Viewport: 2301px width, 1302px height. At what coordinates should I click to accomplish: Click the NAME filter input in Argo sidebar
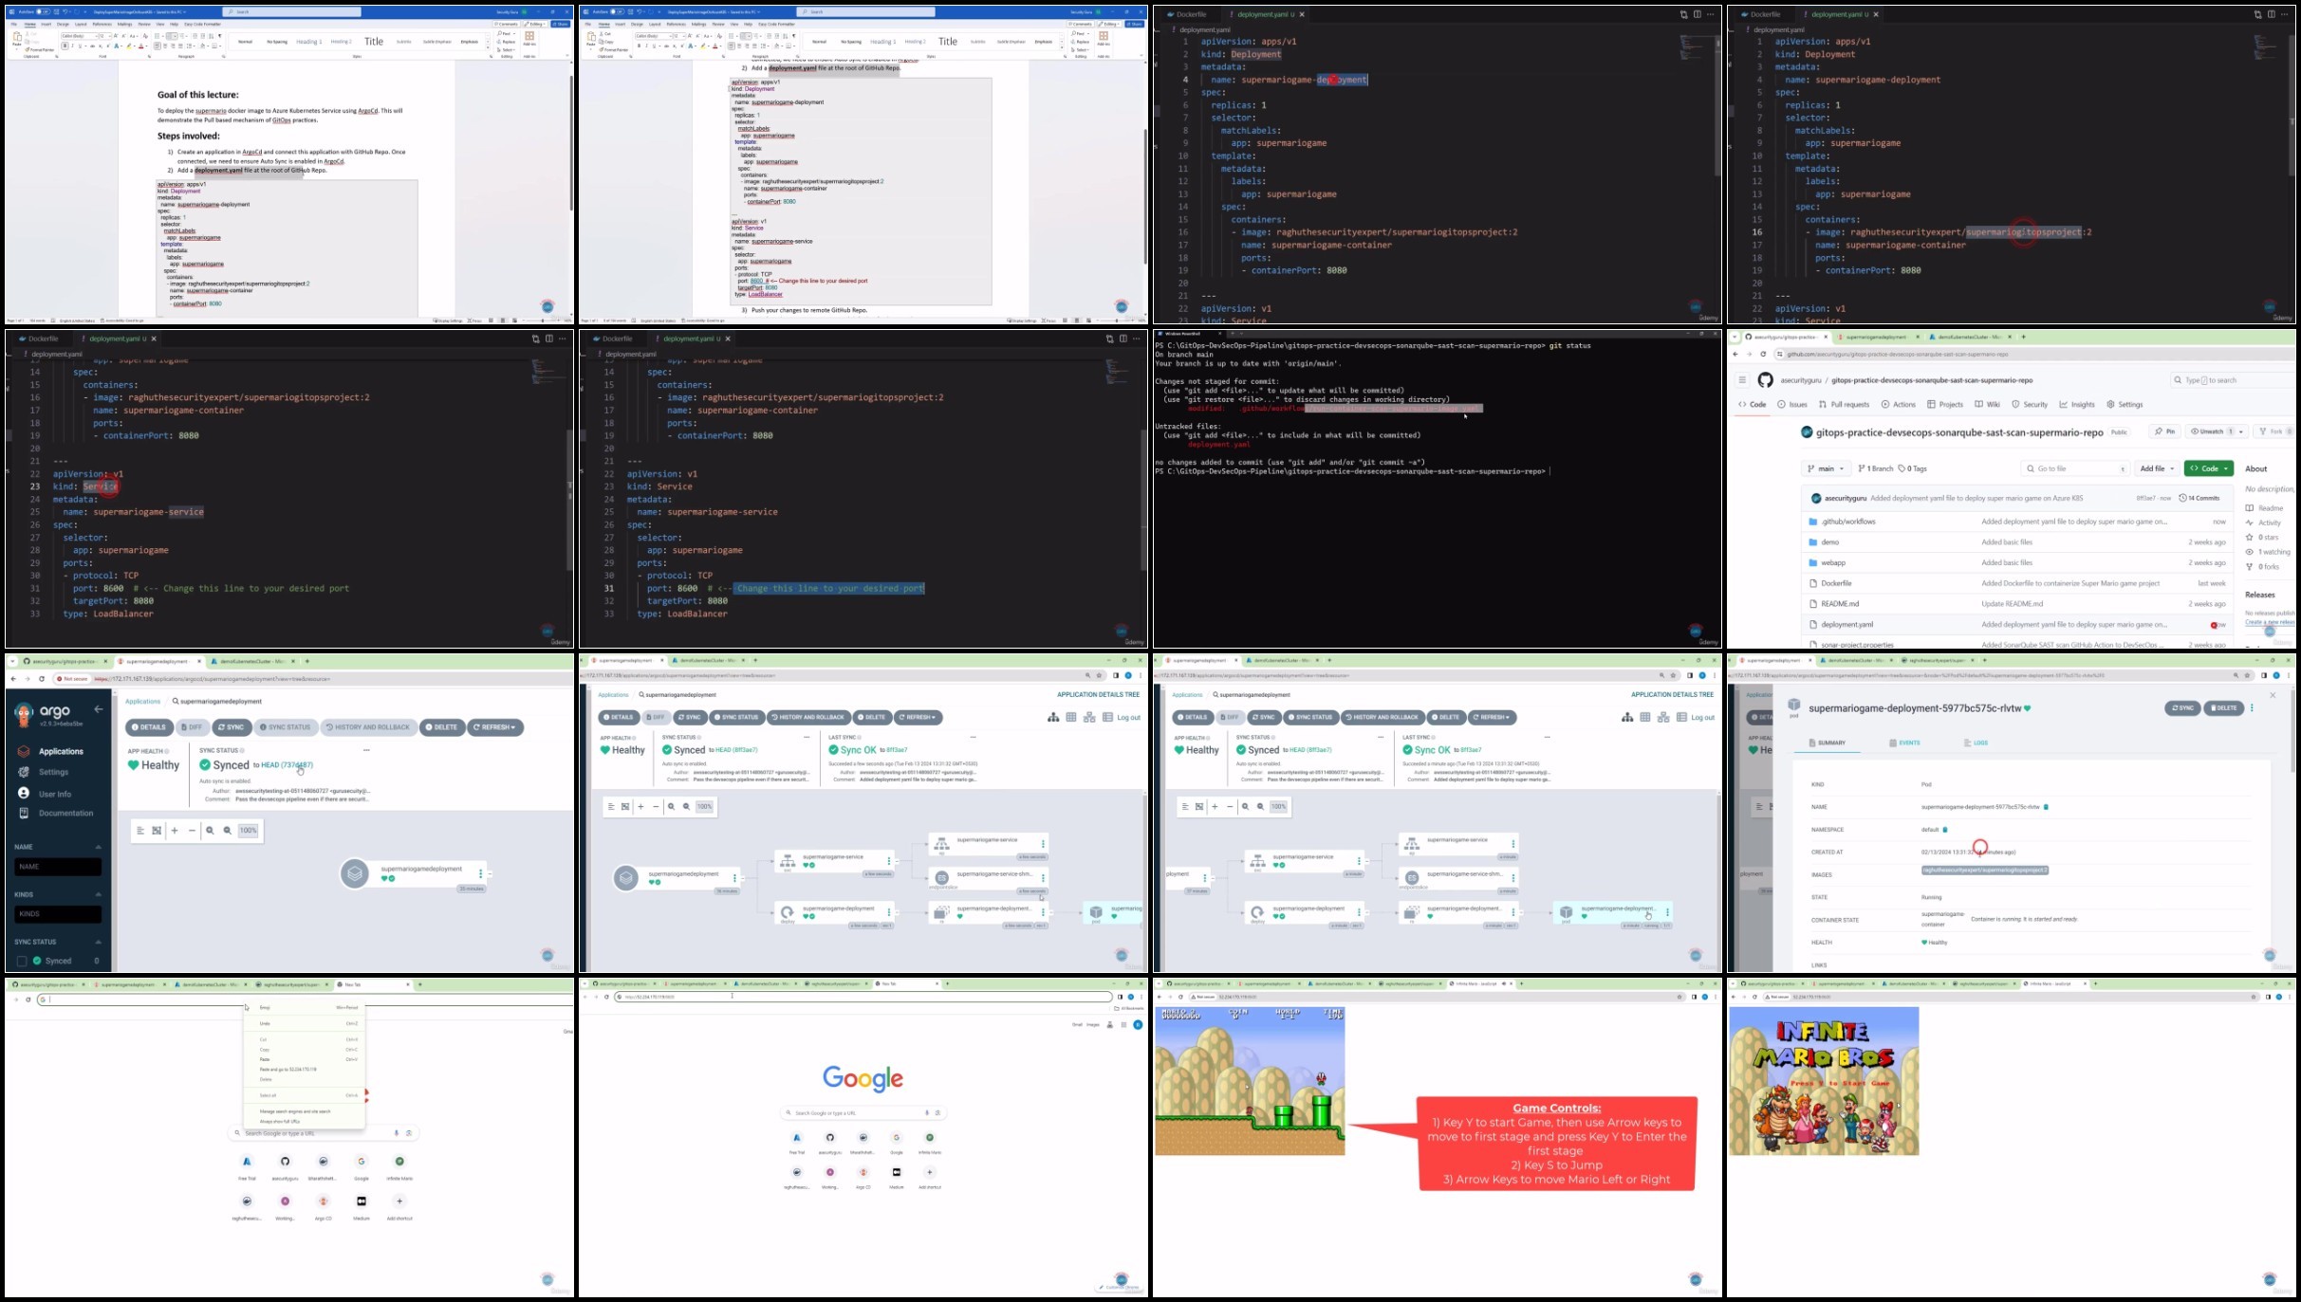click(58, 866)
